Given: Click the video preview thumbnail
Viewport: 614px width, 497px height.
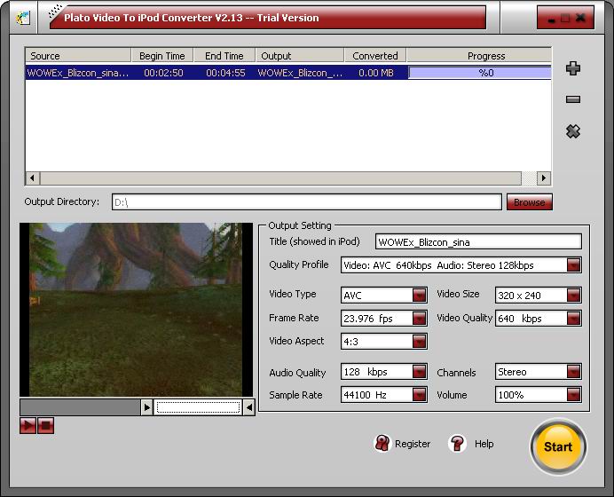Looking at the screenshot, I should 137,310.
